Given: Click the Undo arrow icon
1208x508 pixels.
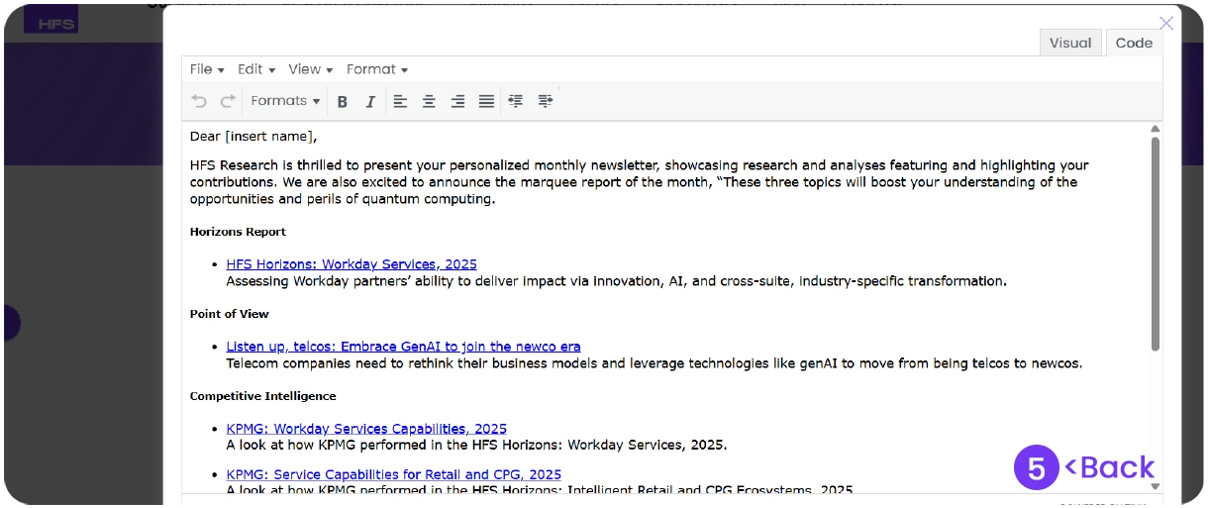Looking at the screenshot, I should [x=199, y=101].
